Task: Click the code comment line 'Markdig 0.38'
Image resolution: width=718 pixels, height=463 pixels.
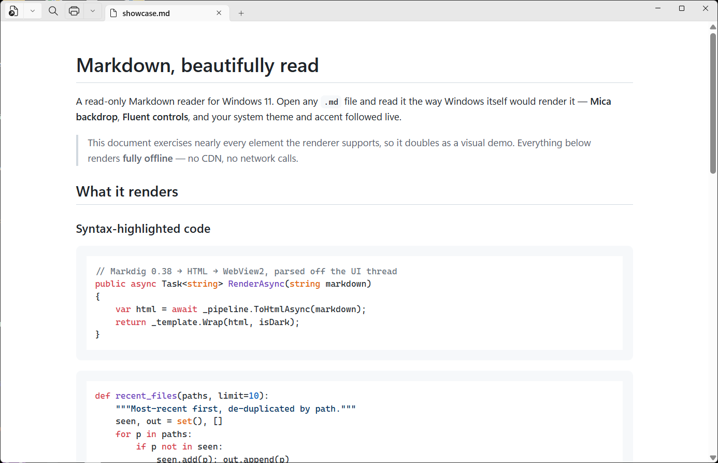Action: pyautogui.click(x=246, y=271)
